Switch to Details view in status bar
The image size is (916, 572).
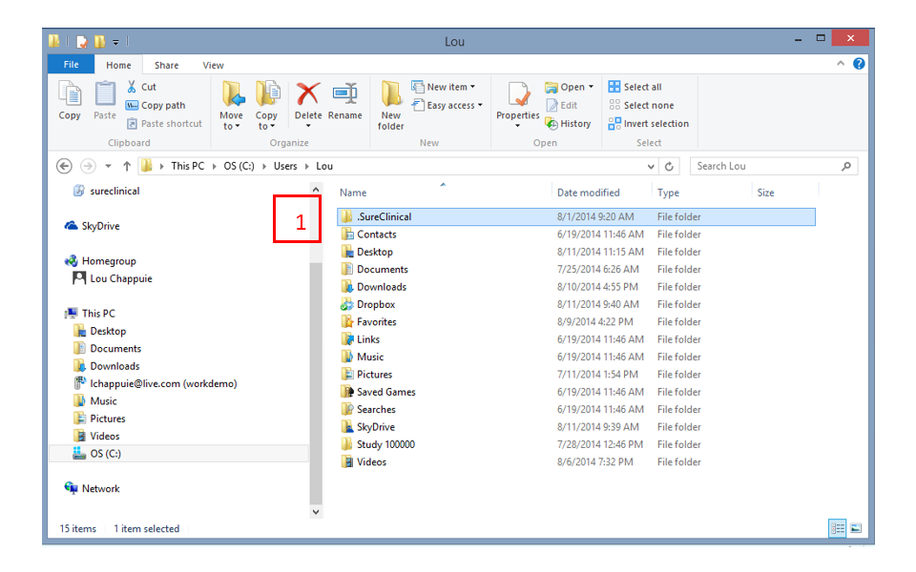tap(838, 528)
